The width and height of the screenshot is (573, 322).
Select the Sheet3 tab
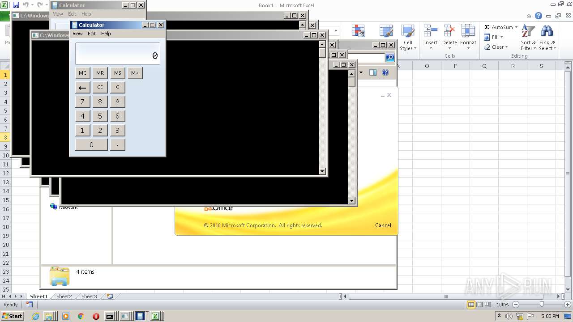[x=89, y=297]
